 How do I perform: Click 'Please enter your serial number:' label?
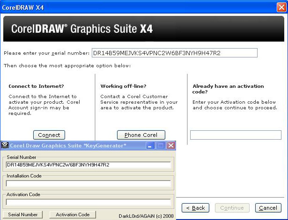[x=46, y=53]
